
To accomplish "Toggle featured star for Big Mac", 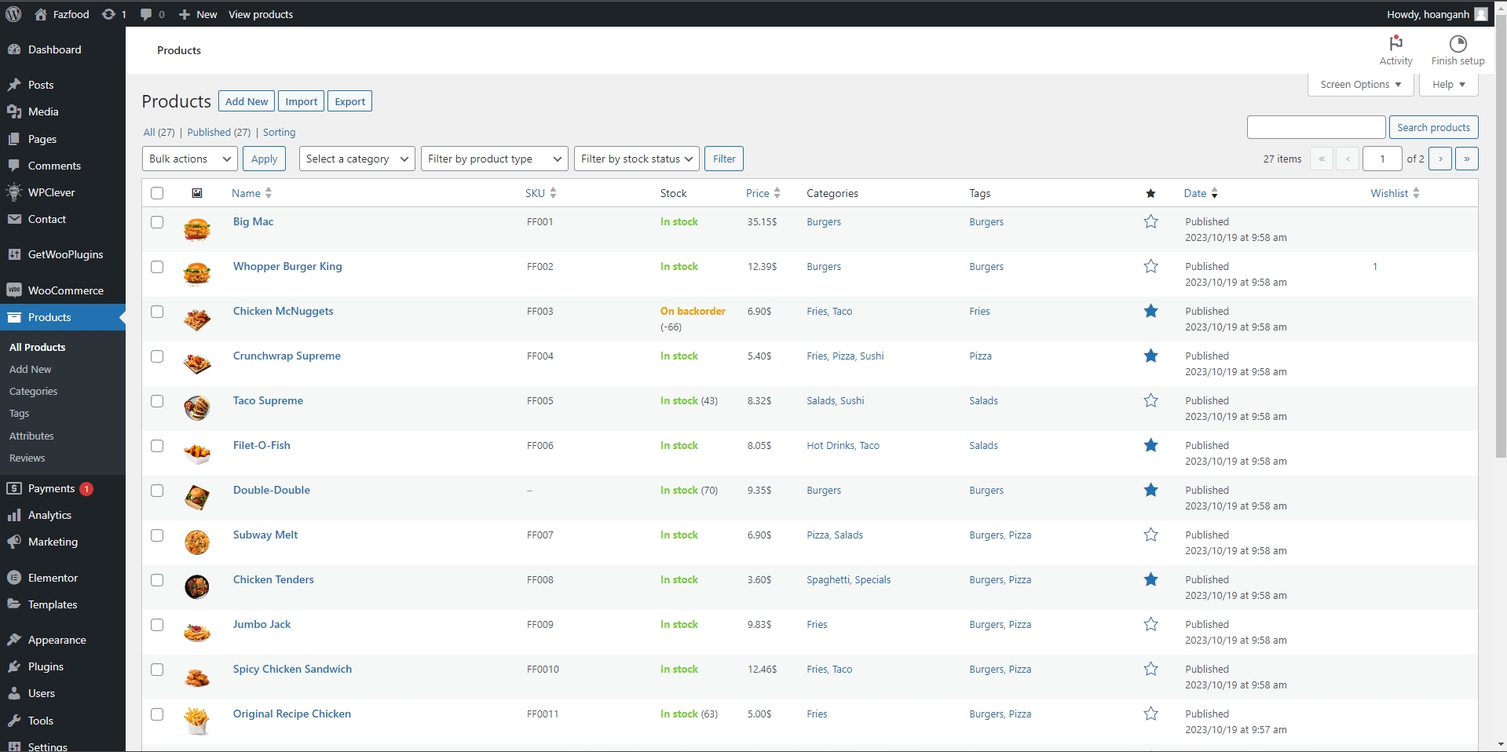I will pyautogui.click(x=1150, y=222).
